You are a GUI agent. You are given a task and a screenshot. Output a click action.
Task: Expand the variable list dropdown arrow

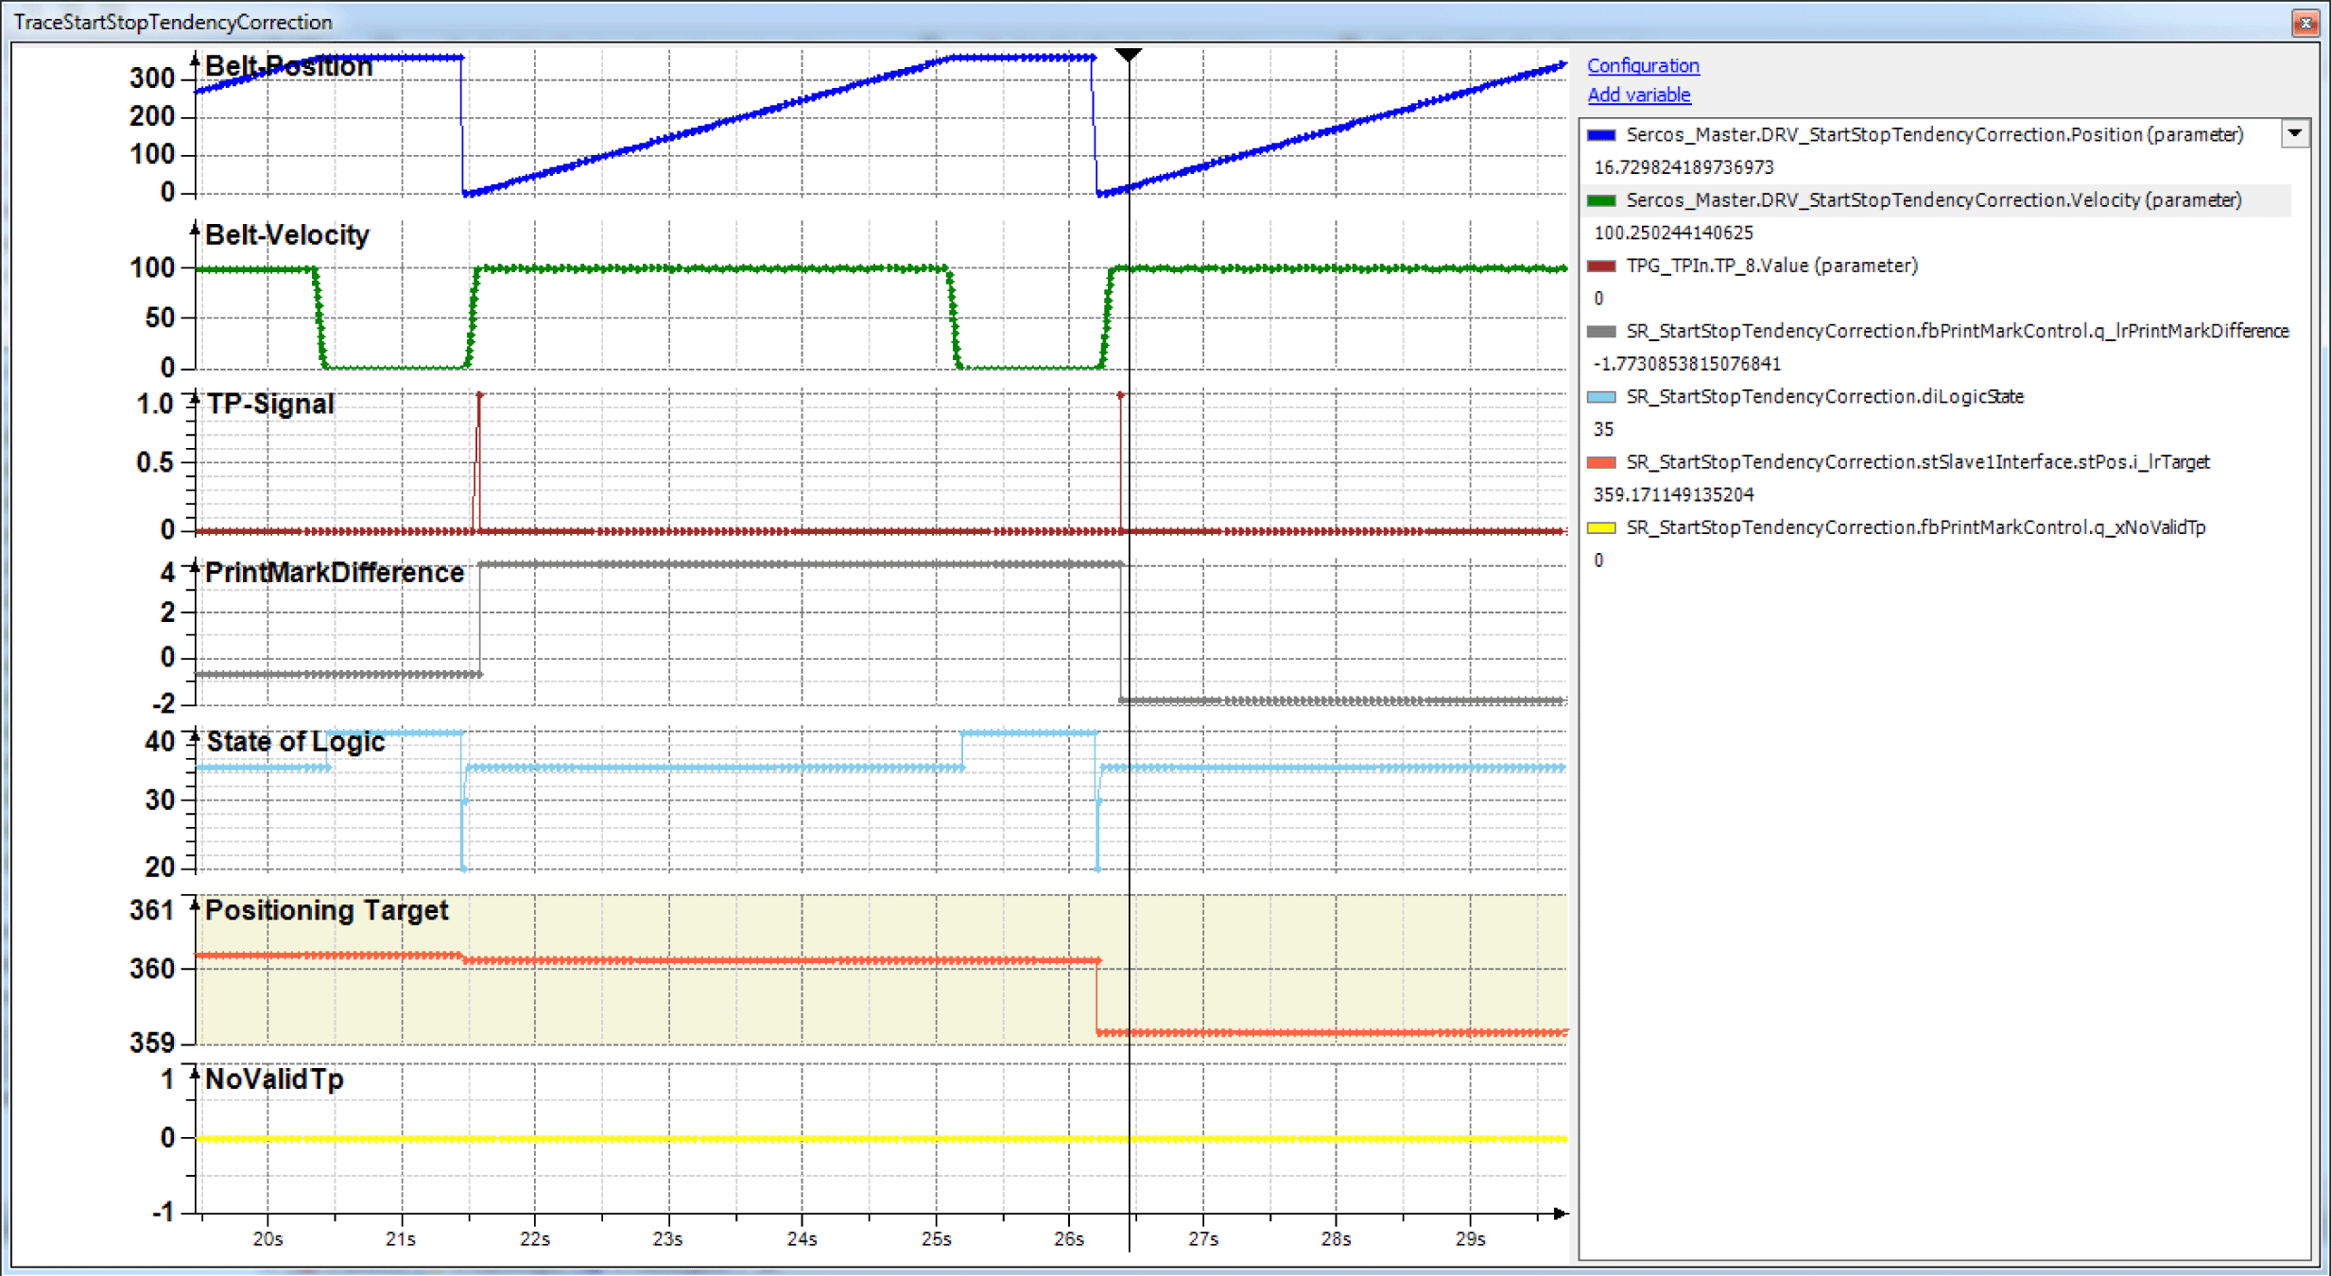pyautogui.click(x=2294, y=133)
